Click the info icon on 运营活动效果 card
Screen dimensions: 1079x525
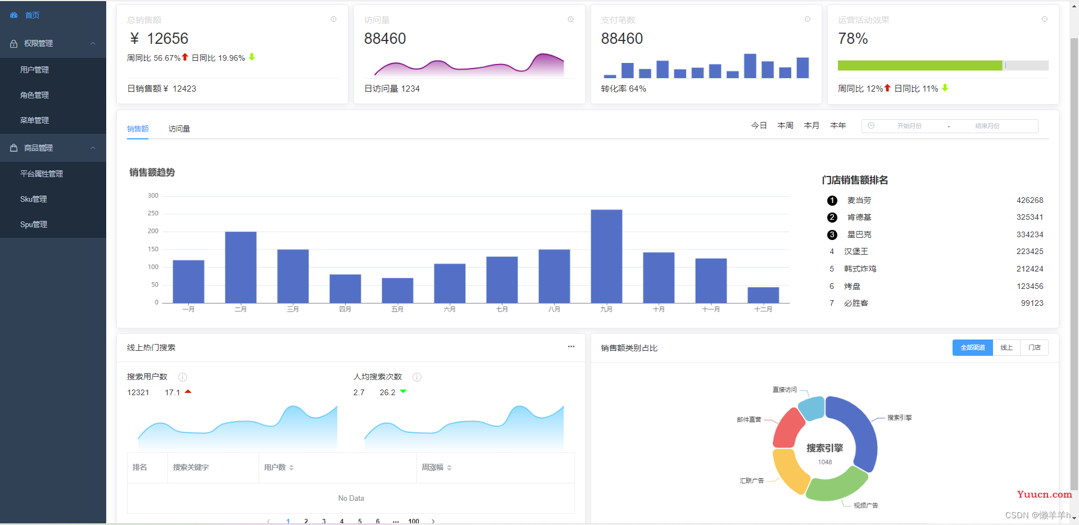point(1044,19)
